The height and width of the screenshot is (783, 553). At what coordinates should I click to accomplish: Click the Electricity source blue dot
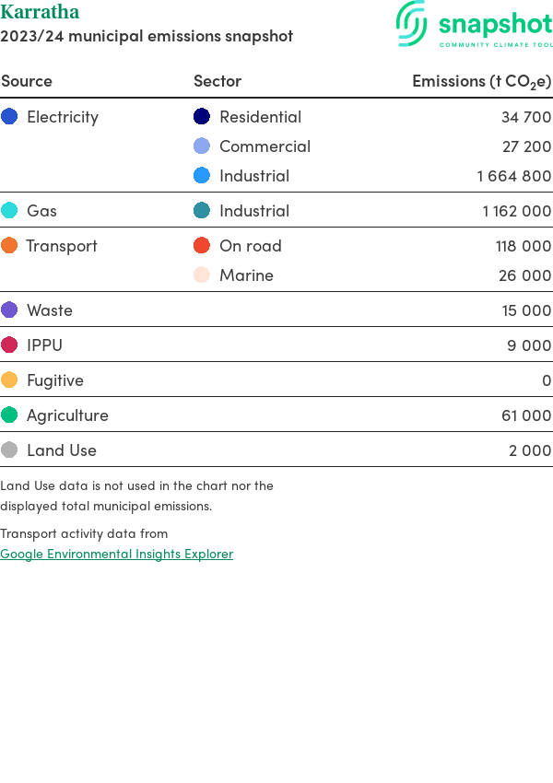pyautogui.click(x=9, y=117)
